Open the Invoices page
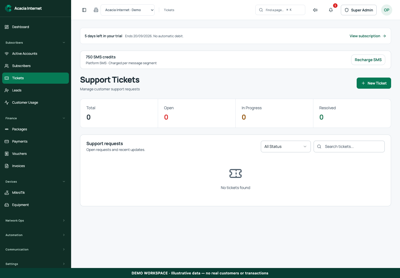This screenshot has height=278, width=400. pos(36,166)
